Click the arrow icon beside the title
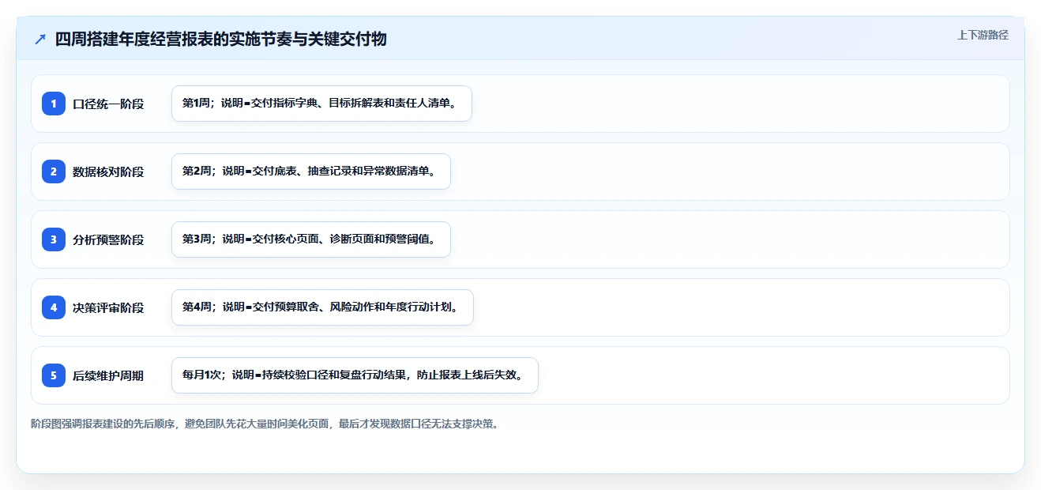This screenshot has width=1041, height=490. (40, 40)
